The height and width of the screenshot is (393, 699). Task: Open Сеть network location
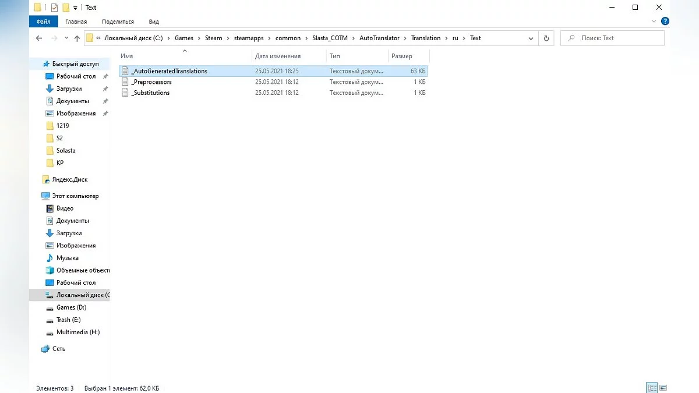click(58, 349)
